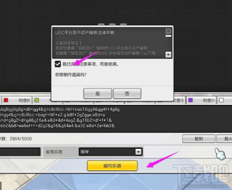Viewport: 232px width, 190px height.
Task: Click the black input field beside 推荐乐器
Action: click(x=20, y=152)
